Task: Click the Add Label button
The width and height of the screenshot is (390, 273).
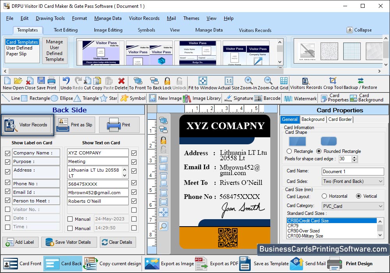Action: (20, 242)
